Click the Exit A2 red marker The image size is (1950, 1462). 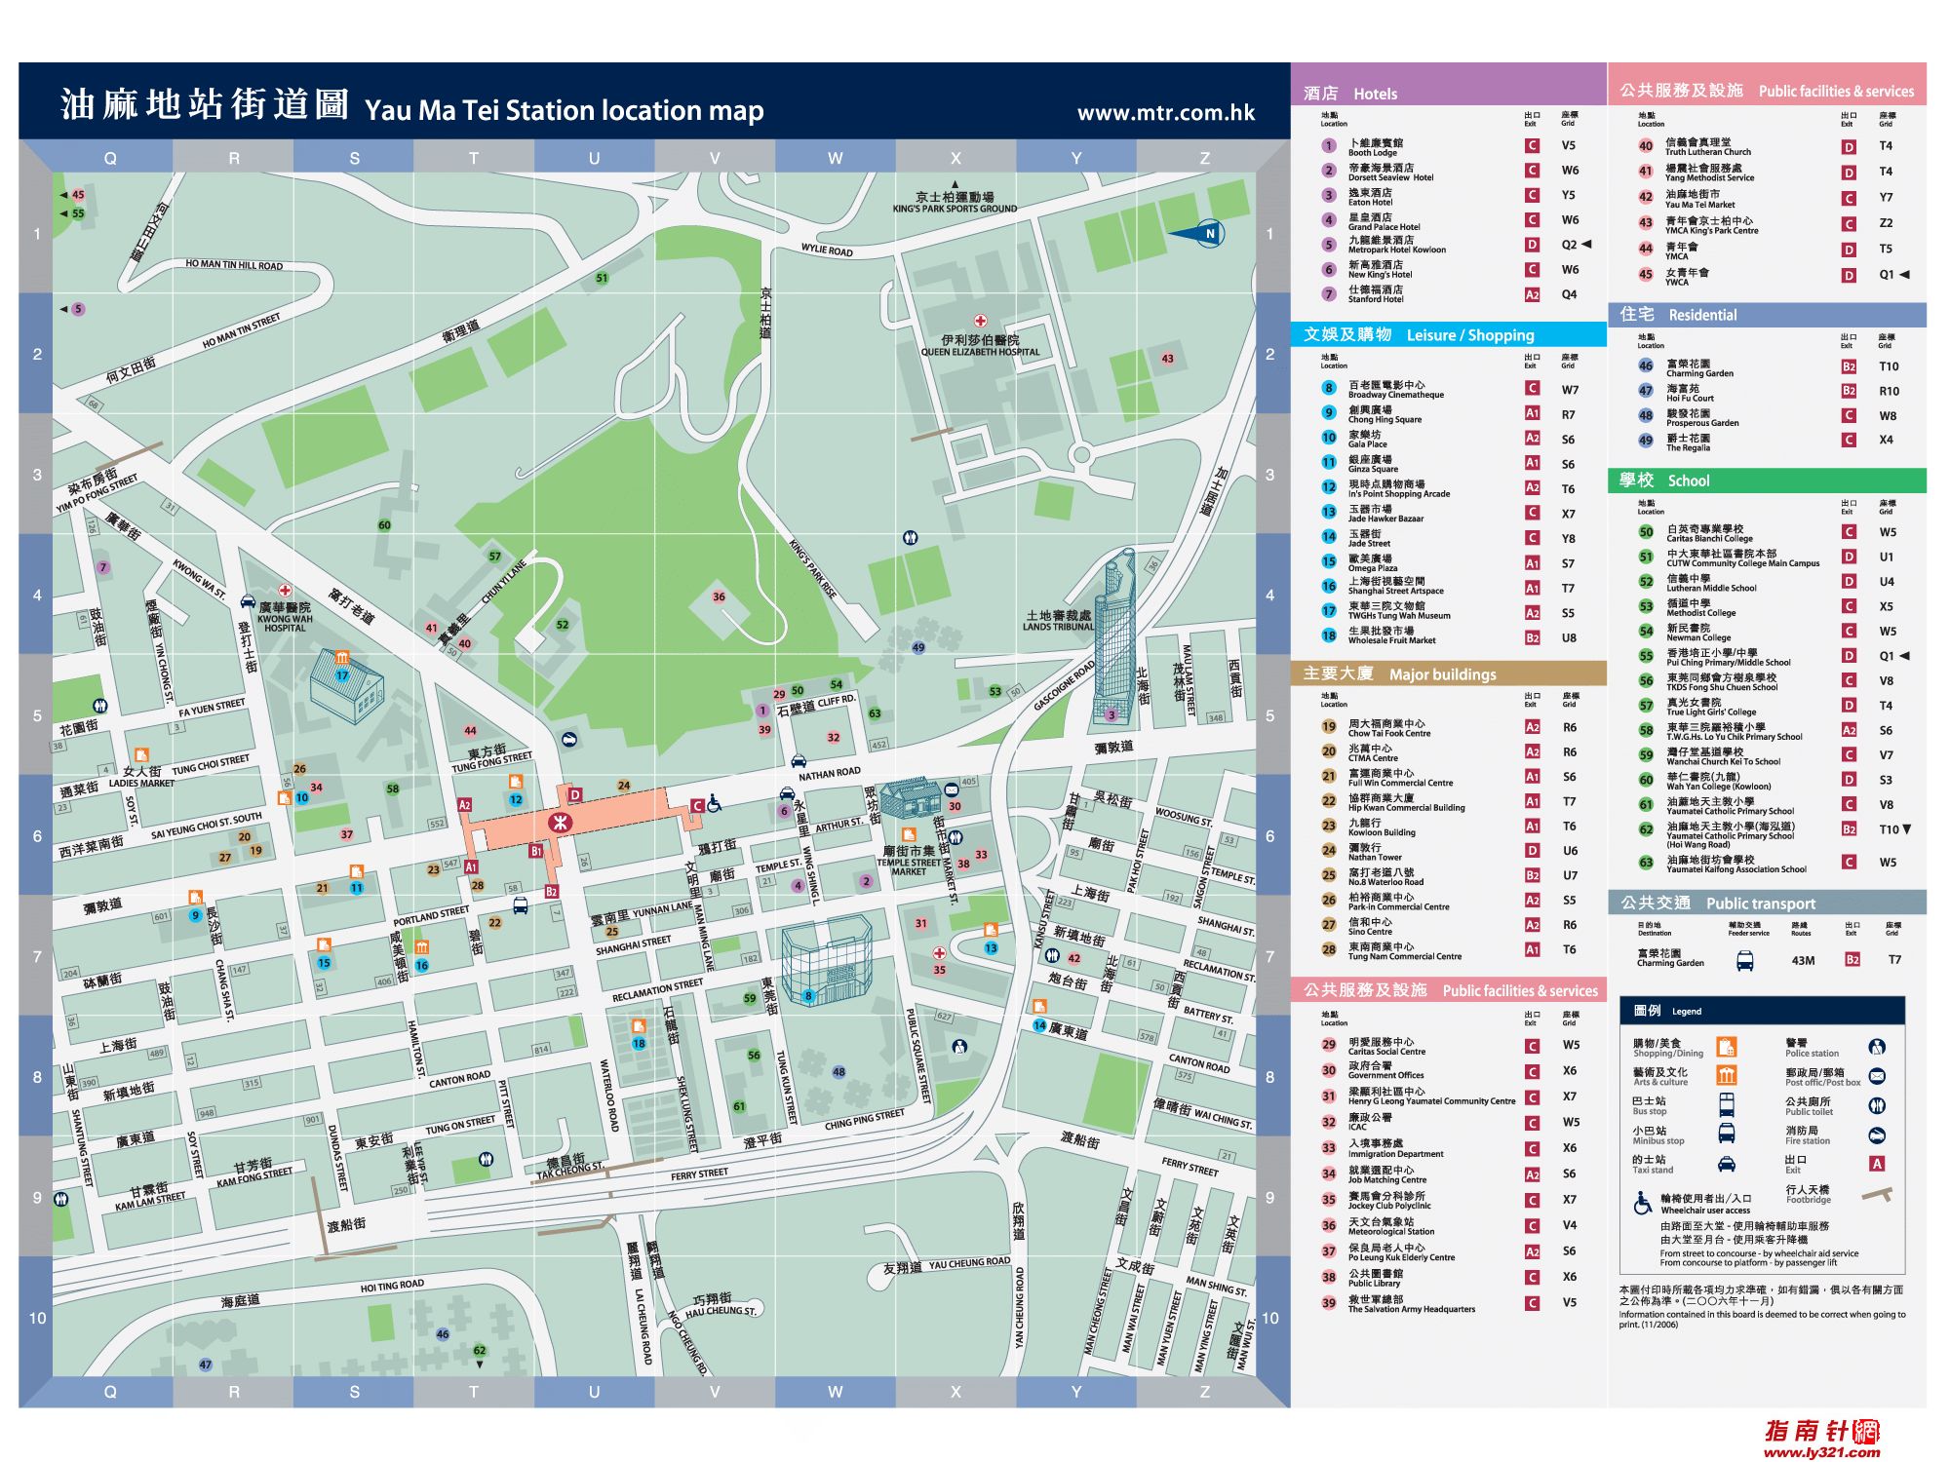click(465, 805)
